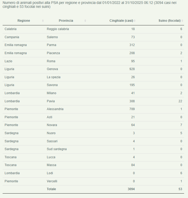Select the Salerno province cell
This screenshot has height=198, width=188.
point(52,37)
